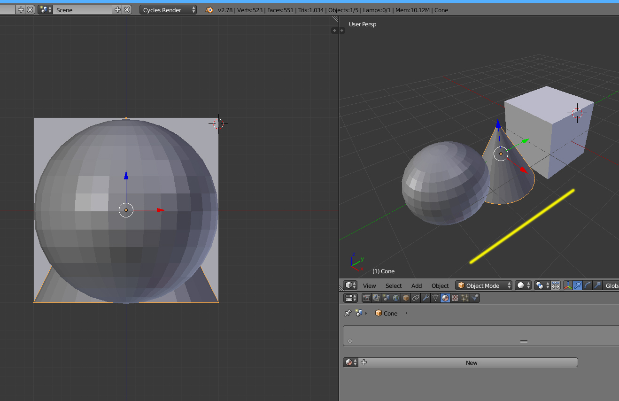The height and width of the screenshot is (401, 619).
Task: Add a new scene with the plus beside the Scene field
Action: 118,9
